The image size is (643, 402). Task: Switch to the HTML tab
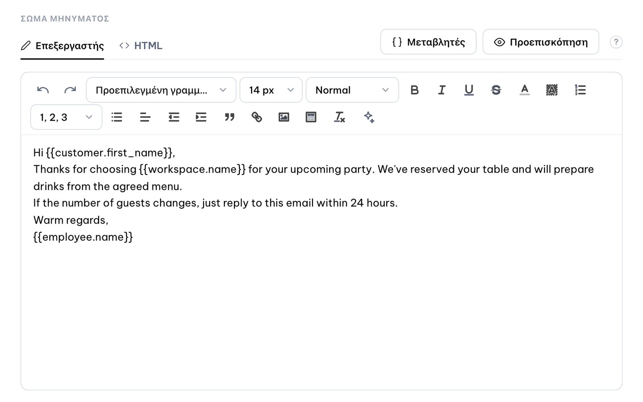(141, 46)
